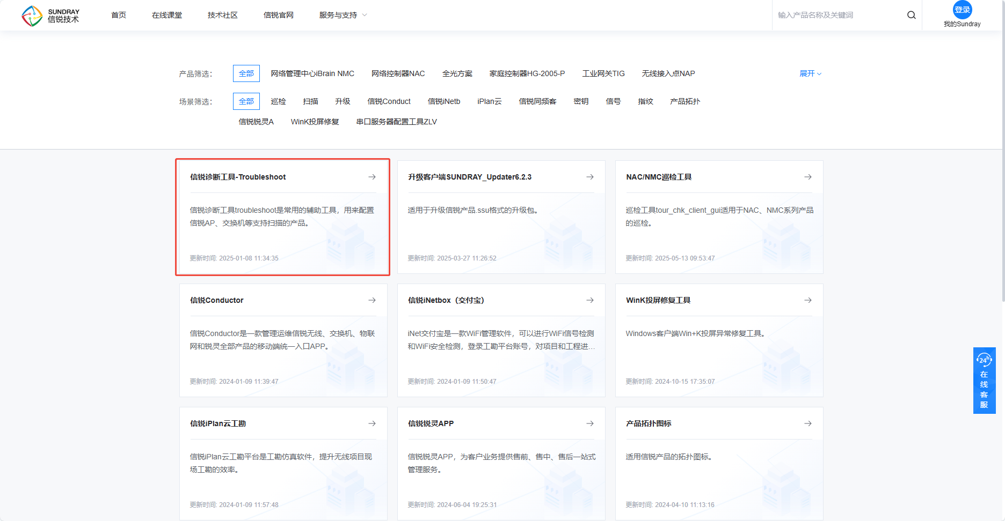The height and width of the screenshot is (521, 1005).
Task: Open the 信锐iNetbox（交付宝）title
Action: (x=446, y=300)
